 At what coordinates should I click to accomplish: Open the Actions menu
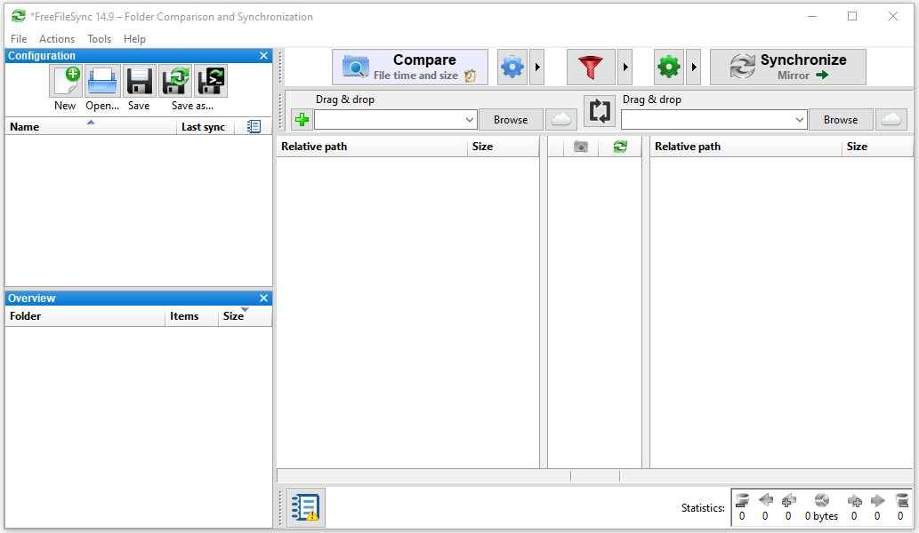pyautogui.click(x=57, y=38)
